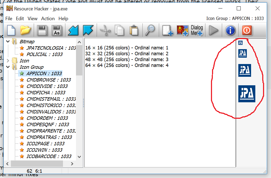The width and height of the screenshot is (271, 178).
Task: Click the tree horizontal scroll right arrow
Action: pyautogui.click(x=72, y=164)
